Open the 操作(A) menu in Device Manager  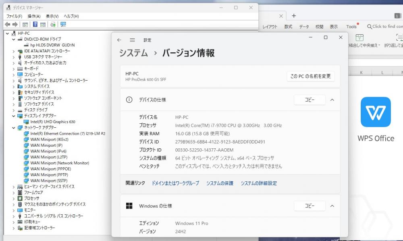(34, 16)
